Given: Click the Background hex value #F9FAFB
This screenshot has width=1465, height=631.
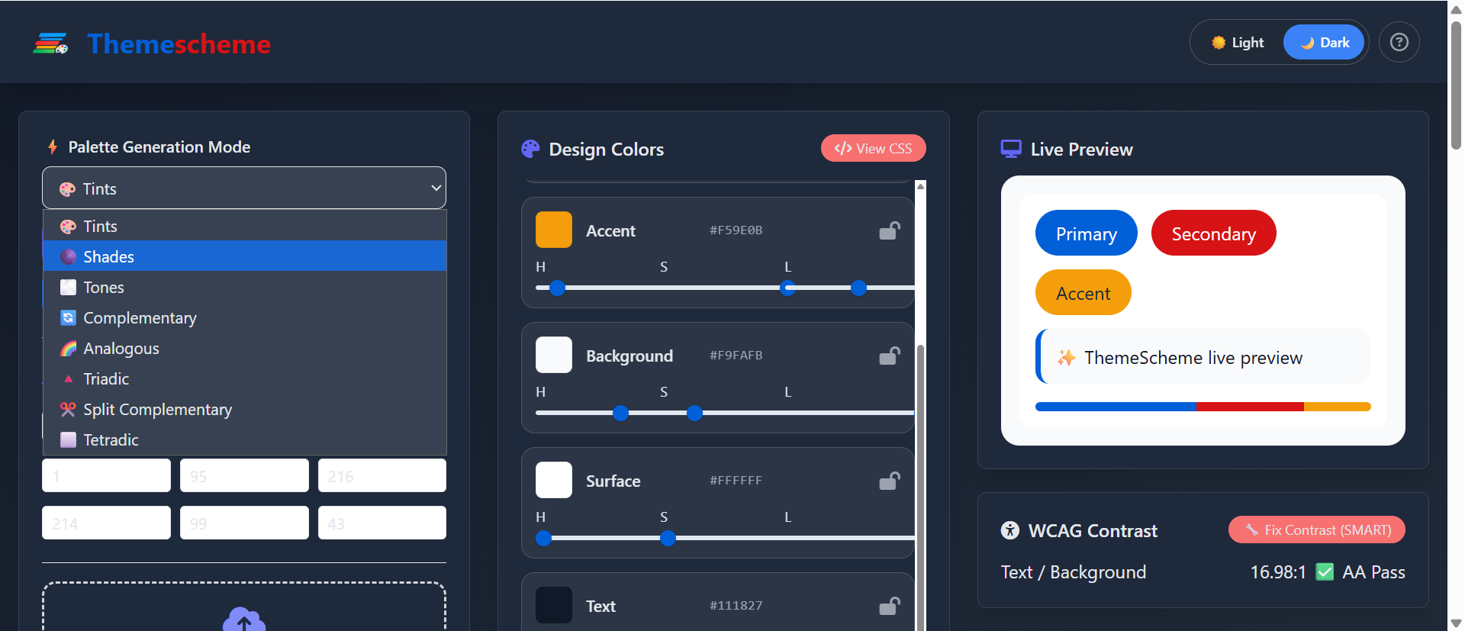Looking at the screenshot, I should click(x=736, y=355).
